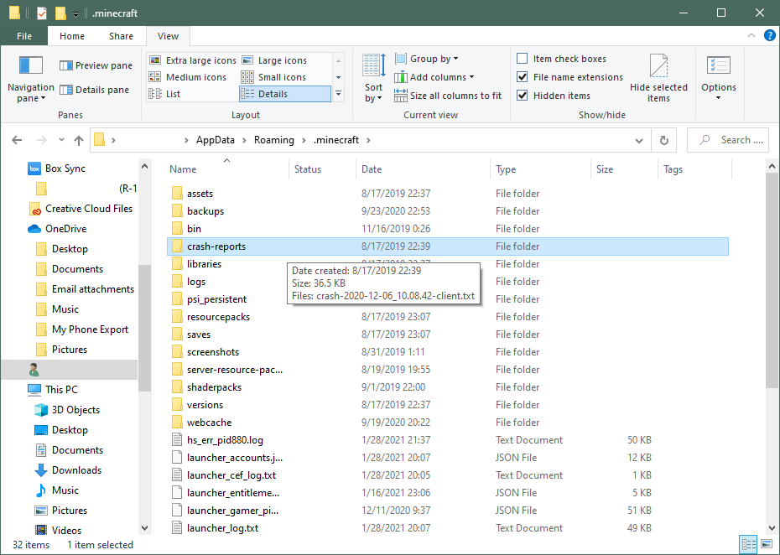Viewport: 780px width, 555px height.
Task: Open the Share ribbon tab
Action: point(121,36)
